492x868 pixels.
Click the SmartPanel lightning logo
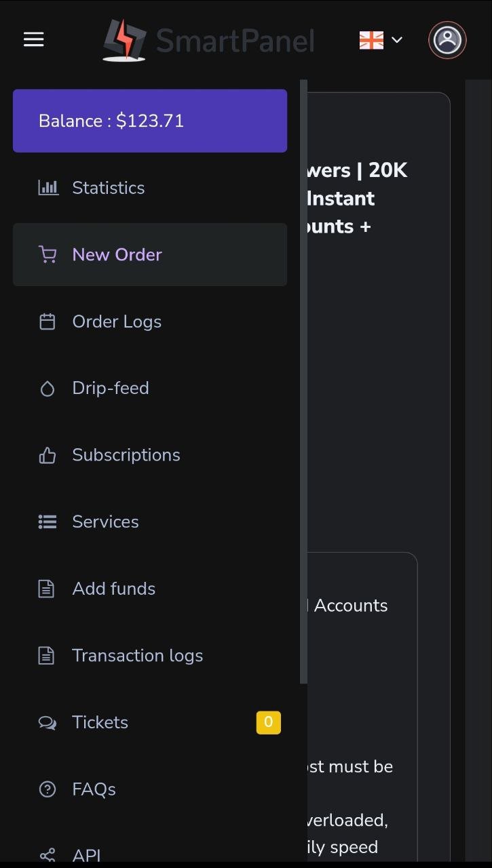coord(124,40)
